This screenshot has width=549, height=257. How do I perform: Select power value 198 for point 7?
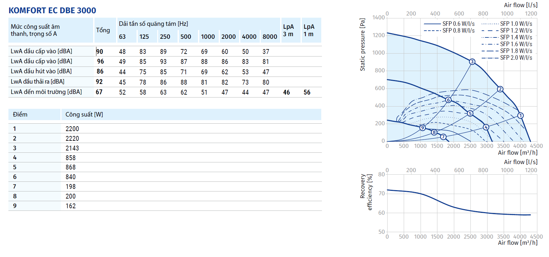pos(71,187)
